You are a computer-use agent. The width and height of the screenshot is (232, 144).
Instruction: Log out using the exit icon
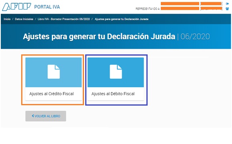point(227,4)
